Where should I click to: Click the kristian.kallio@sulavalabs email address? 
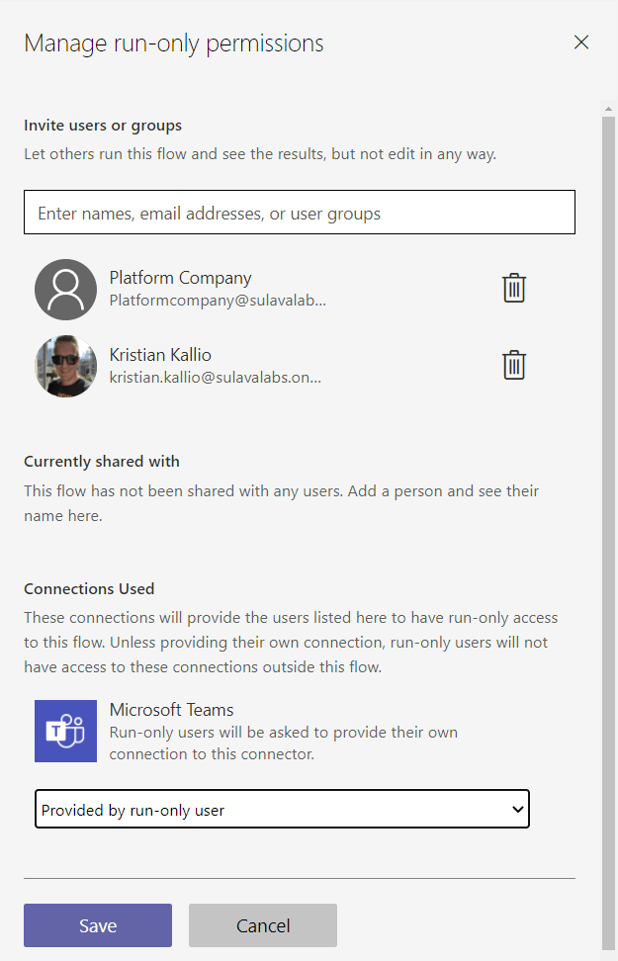[x=215, y=377]
